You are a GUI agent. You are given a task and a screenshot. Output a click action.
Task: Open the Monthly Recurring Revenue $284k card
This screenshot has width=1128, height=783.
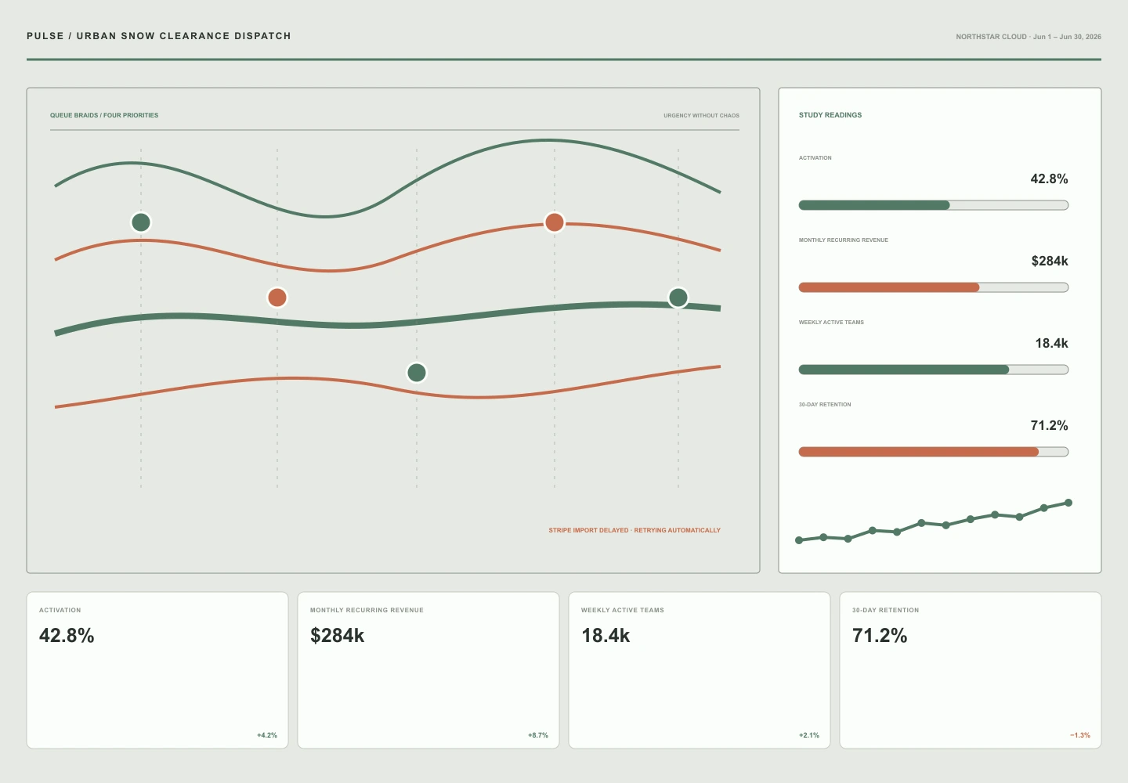[x=428, y=670]
